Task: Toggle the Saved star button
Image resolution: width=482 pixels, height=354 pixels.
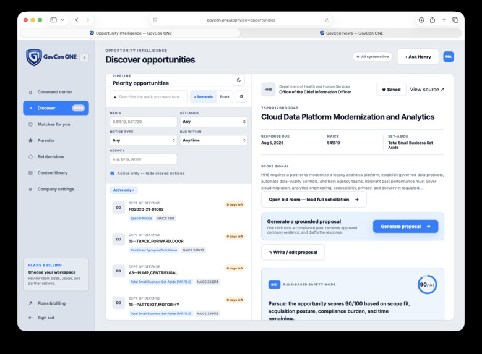Action: pyautogui.click(x=391, y=90)
